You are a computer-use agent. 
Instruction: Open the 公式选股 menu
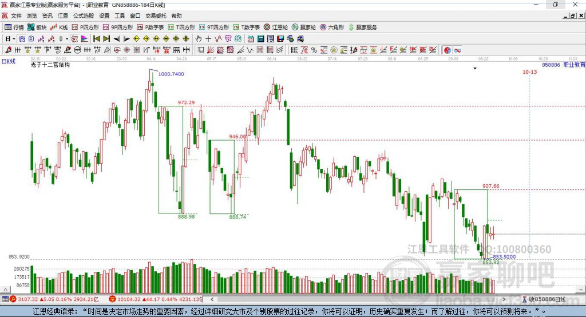pyautogui.click(x=84, y=15)
